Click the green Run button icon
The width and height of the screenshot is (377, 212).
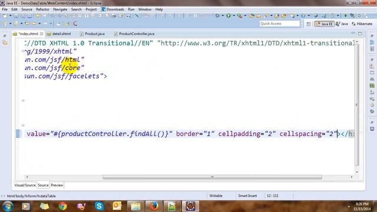click(229, 16)
